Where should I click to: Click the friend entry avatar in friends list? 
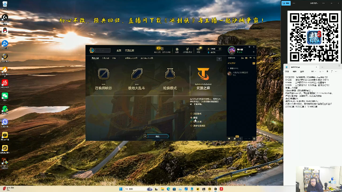coord(230,73)
